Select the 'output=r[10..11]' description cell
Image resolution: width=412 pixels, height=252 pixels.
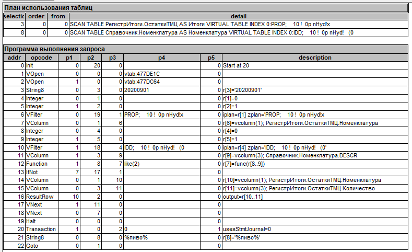click(x=315, y=197)
